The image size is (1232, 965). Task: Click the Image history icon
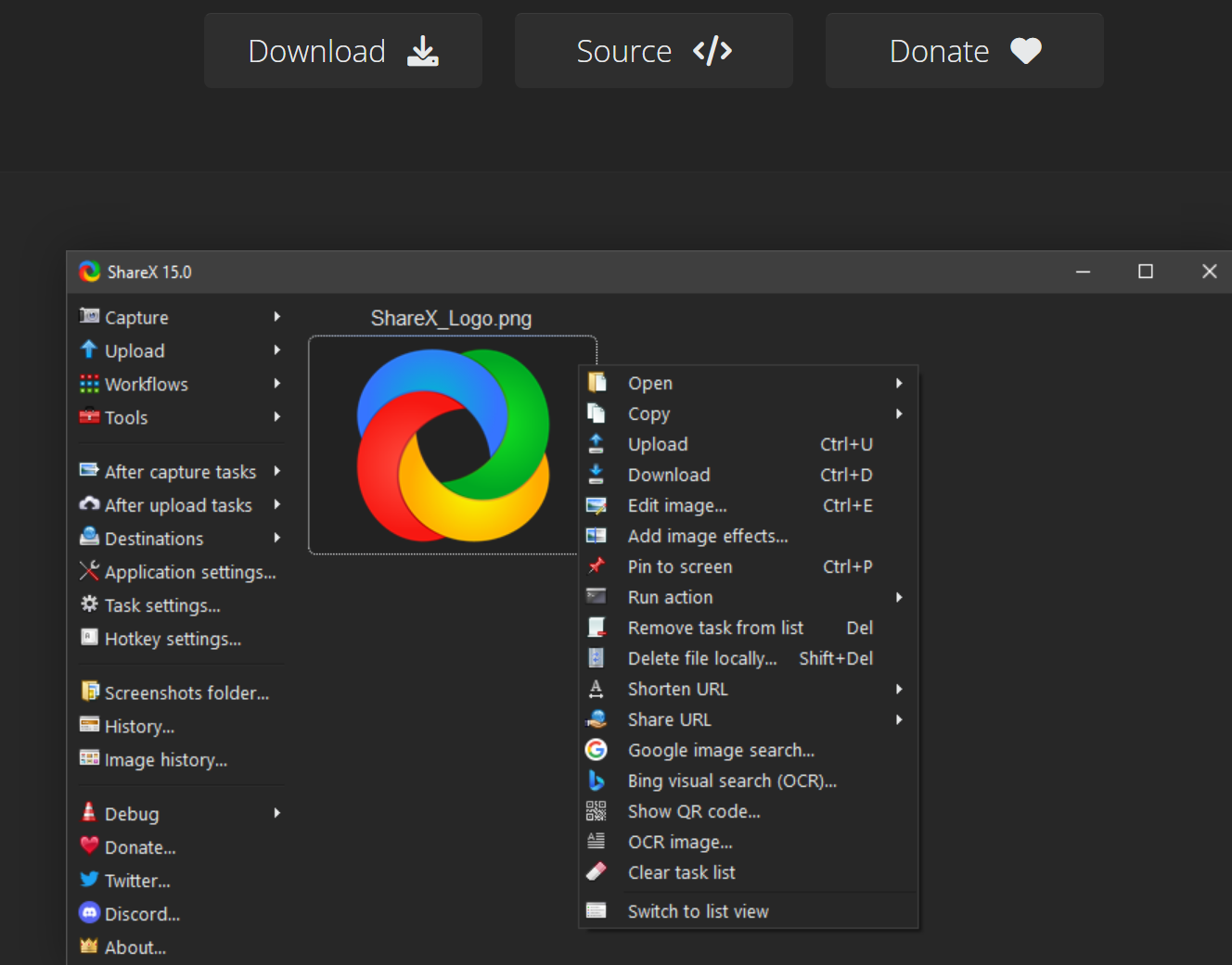click(x=89, y=757)
